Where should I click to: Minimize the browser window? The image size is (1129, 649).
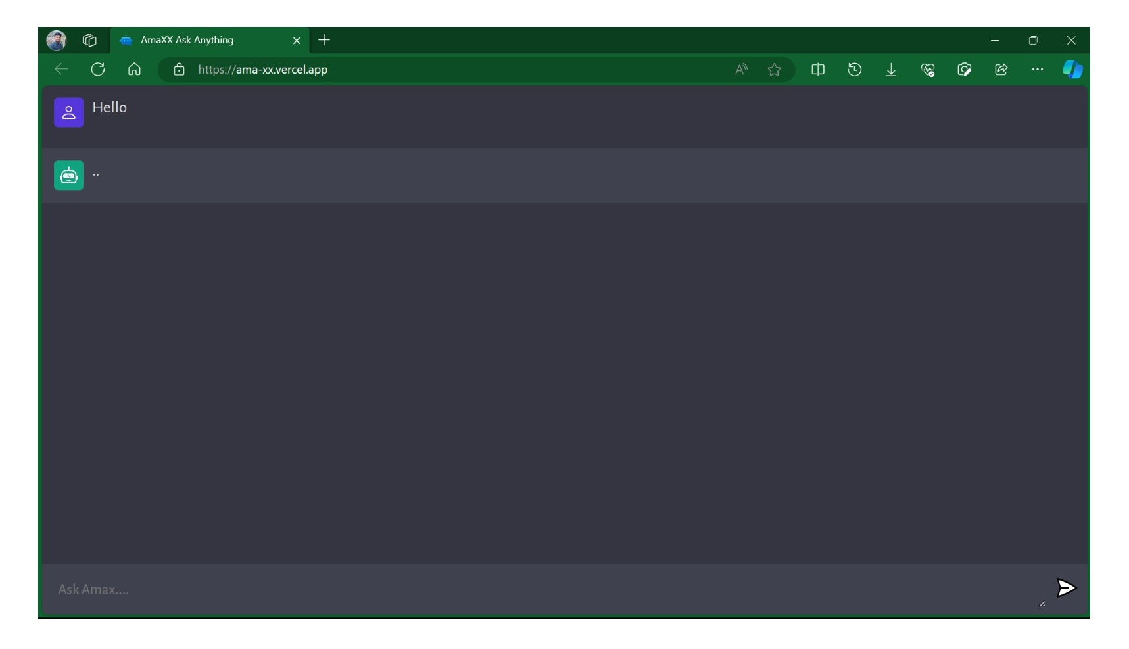995,41
